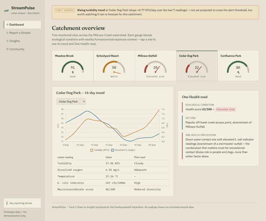
Task: Click the 'Watch' status under Schoolyard Reach
Action: click(114, 77)
